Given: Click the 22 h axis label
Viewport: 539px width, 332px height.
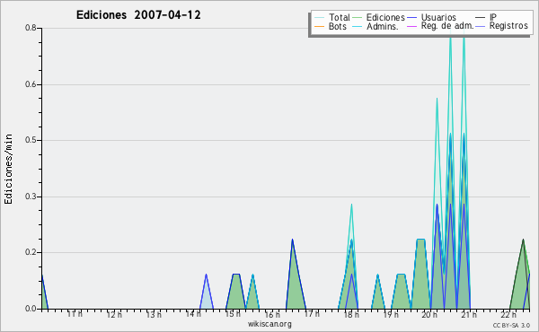Looking at the screenshot, I should click(508, 314).
